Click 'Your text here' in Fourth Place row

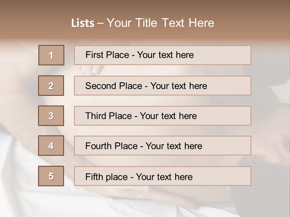click(174, 146)
